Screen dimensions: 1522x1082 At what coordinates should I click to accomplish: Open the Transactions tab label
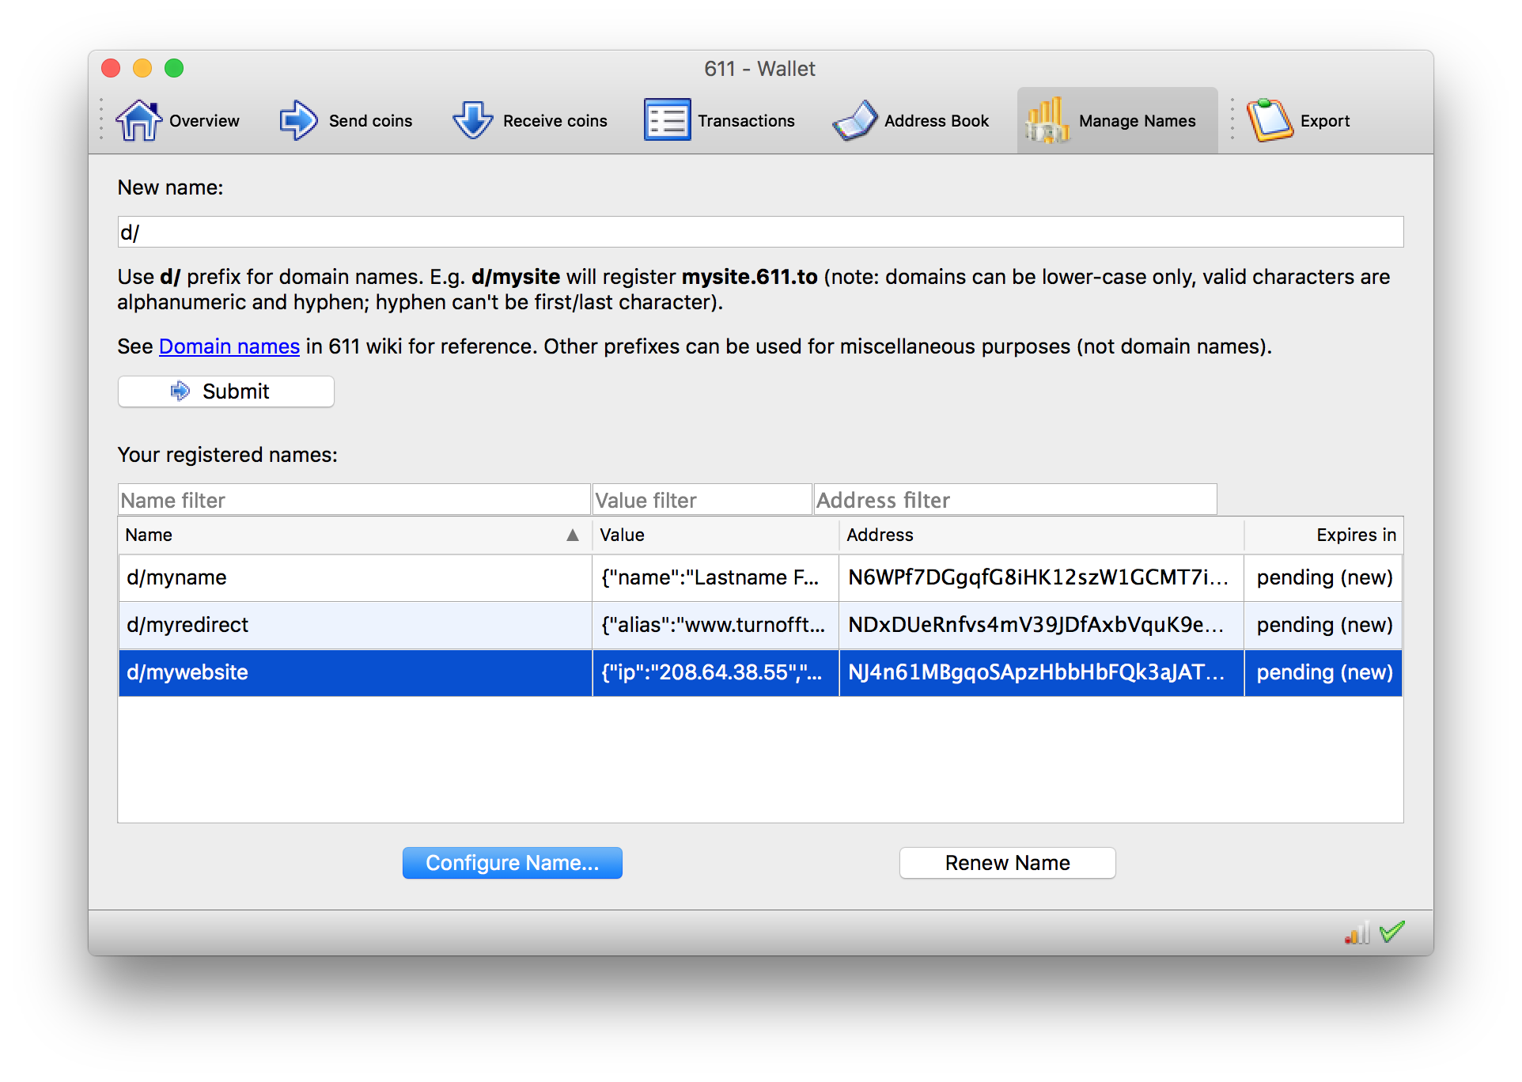(746, 121)
